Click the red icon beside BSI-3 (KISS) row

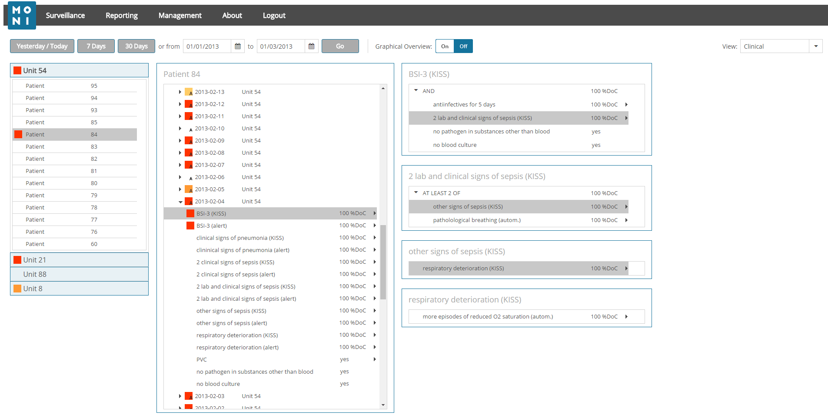(x=190, y=213)
